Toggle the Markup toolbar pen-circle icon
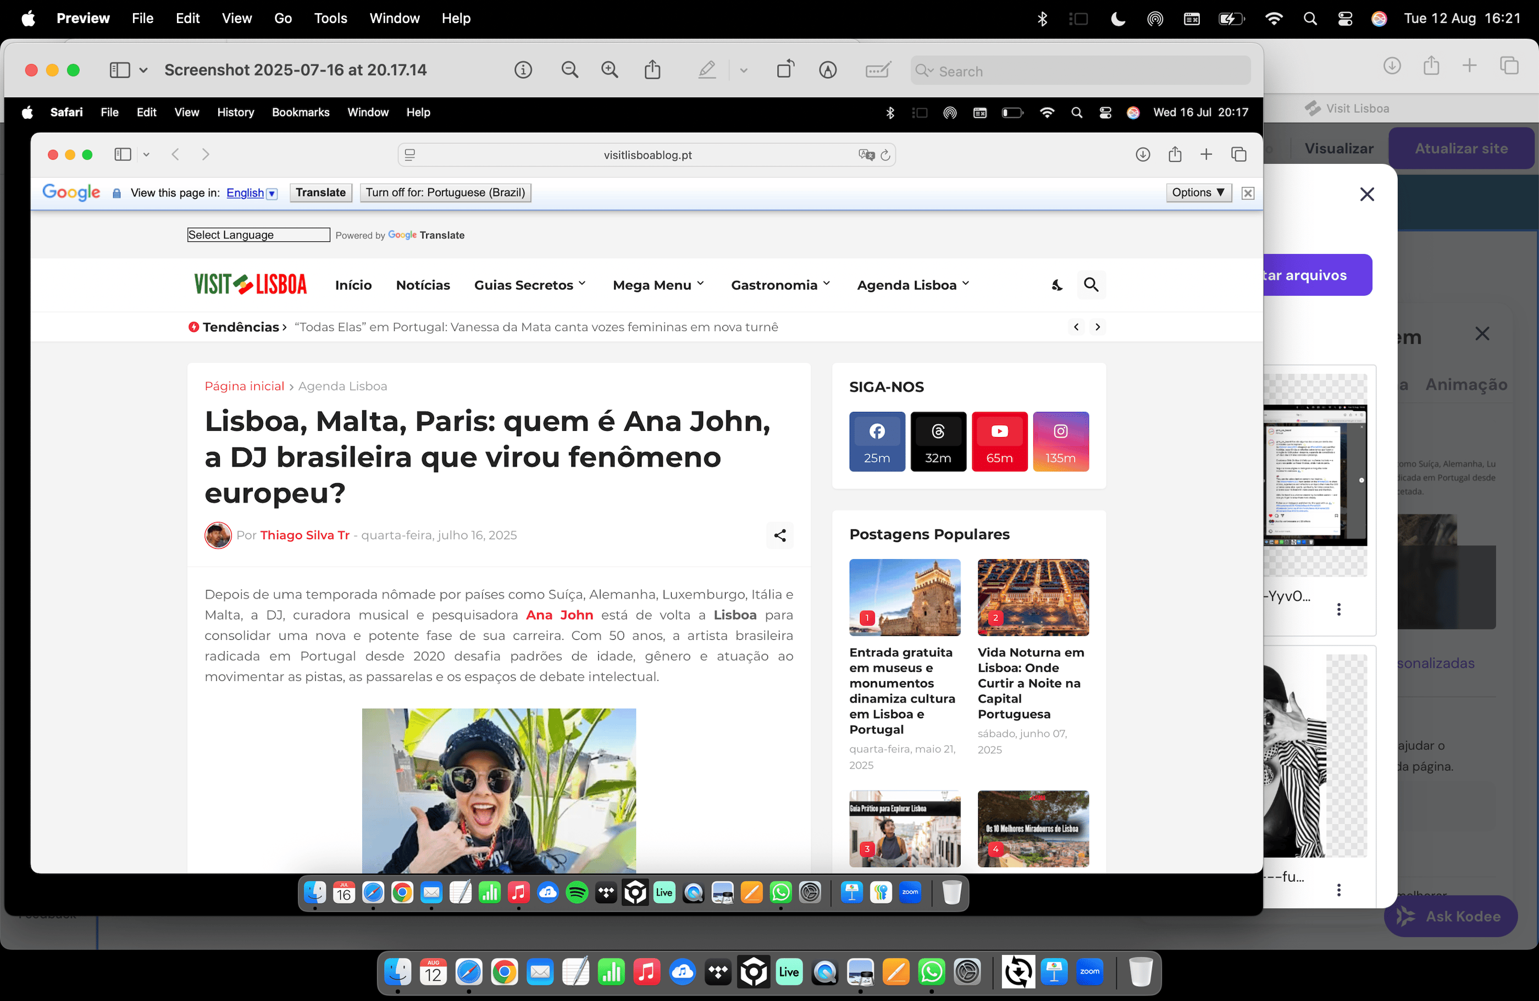The image size is (1539, 1001). [827, 70]
